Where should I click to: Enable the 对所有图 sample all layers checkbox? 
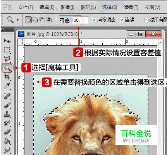tap(146, 20)
